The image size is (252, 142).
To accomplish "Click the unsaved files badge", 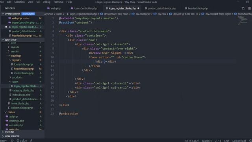I will coord(28,14).
